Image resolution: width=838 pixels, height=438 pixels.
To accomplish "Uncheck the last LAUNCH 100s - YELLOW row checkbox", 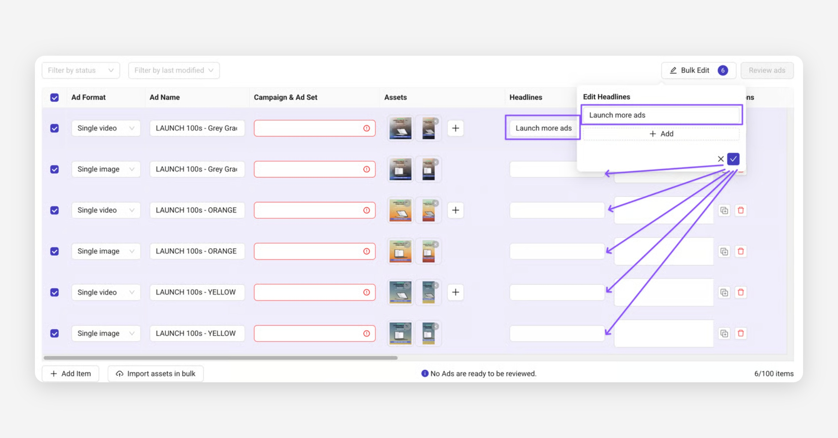I will click(x=54, y=333).
